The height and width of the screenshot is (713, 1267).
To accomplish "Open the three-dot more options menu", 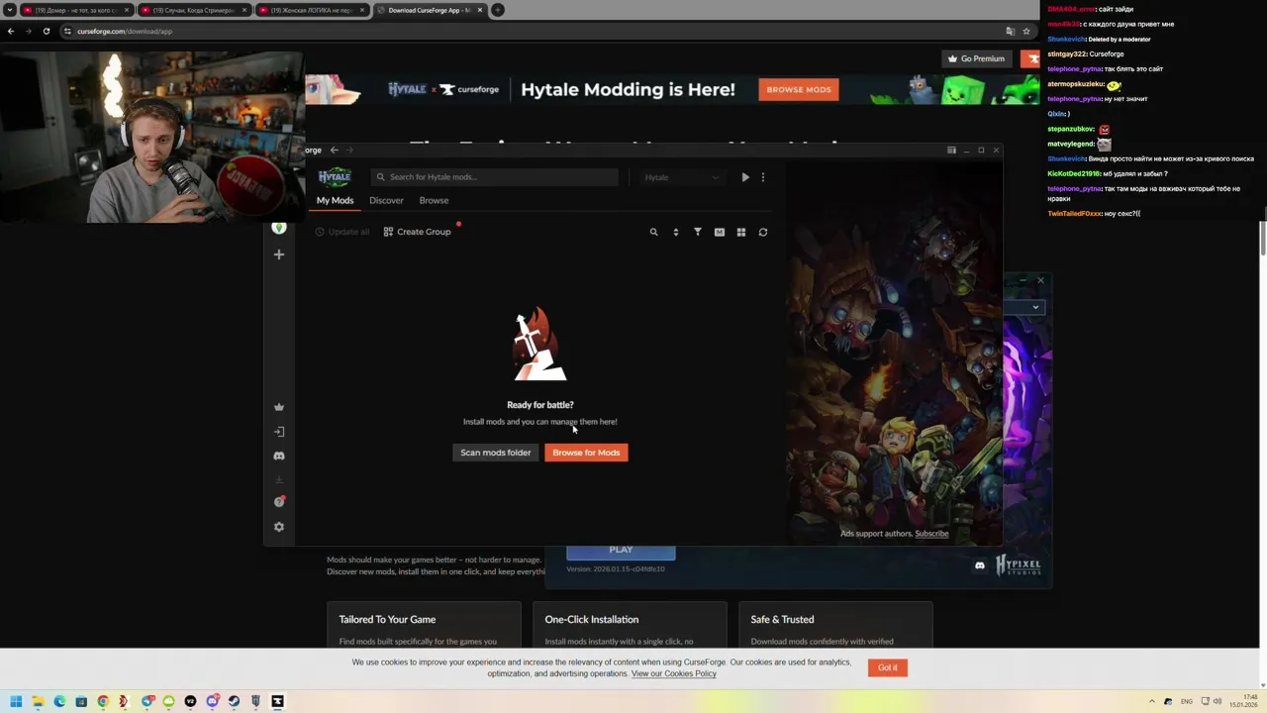I will (762, 177).
